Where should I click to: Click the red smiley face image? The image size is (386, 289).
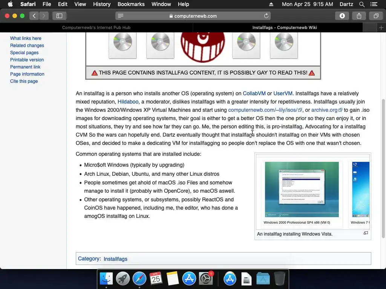(202, 47)
